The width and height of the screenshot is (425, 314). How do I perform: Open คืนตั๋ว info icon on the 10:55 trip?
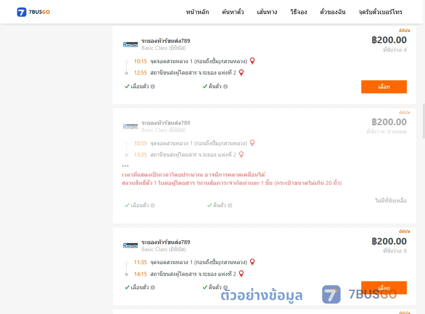[230, 206]
